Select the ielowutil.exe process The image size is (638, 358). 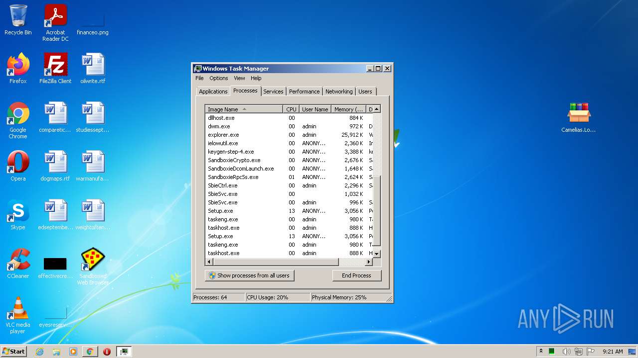click(289, 143)
